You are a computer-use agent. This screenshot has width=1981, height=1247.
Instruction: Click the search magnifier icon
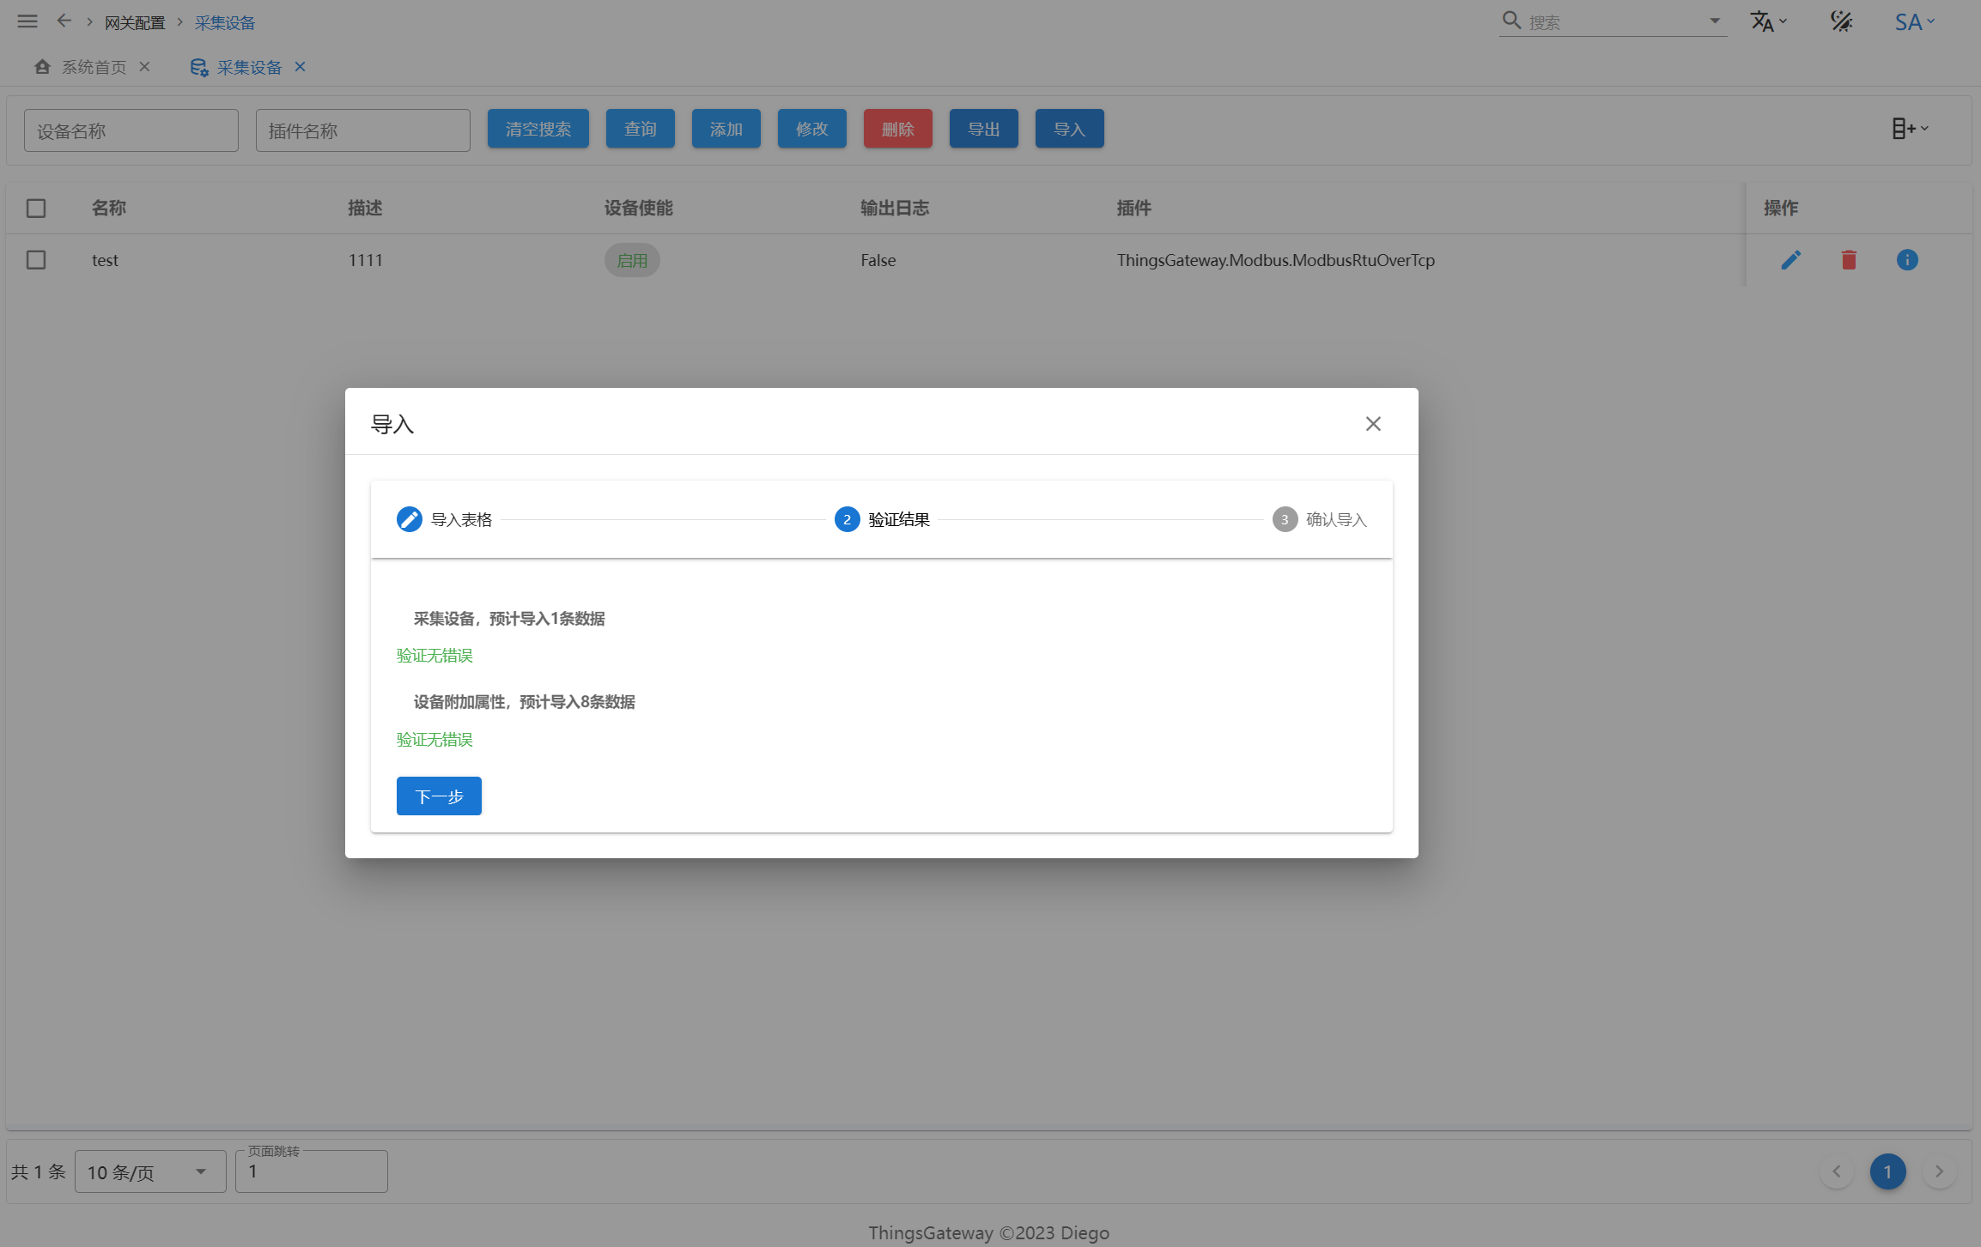(1511, 21)
